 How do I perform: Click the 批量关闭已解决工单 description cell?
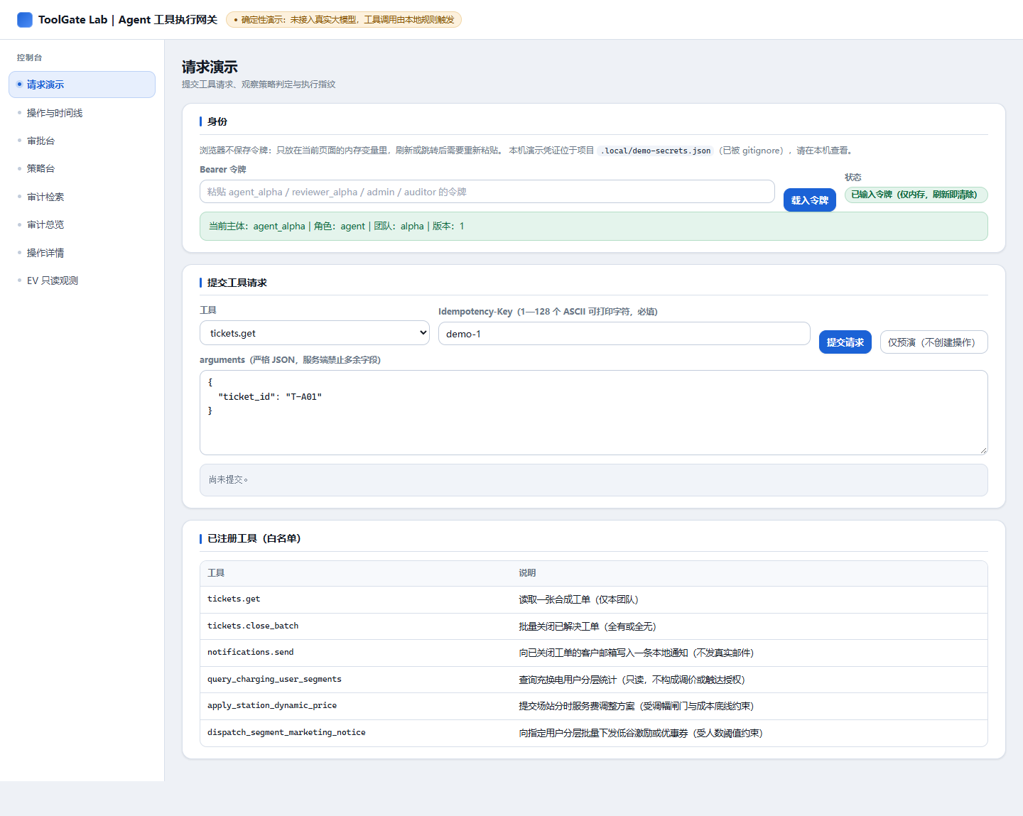[x=749, y=626]
